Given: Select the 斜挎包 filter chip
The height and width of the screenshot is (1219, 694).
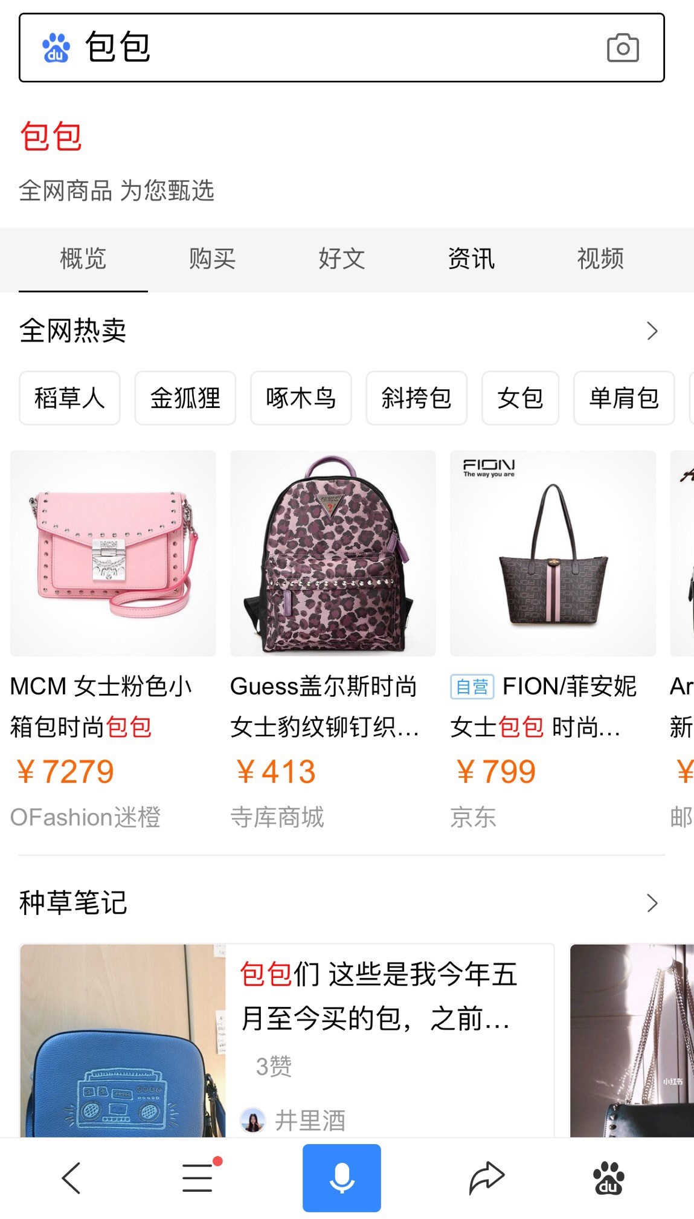Looking at the screenshot, I should click(x=416, y=398).
